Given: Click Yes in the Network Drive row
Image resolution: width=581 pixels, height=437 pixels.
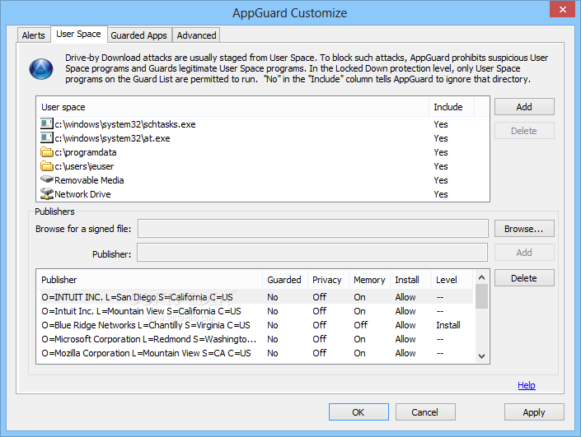Looking at the screenshot, I should 441,194.
